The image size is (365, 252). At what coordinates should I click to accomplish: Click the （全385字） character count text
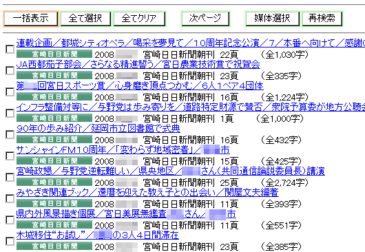[x=281, y=246]
